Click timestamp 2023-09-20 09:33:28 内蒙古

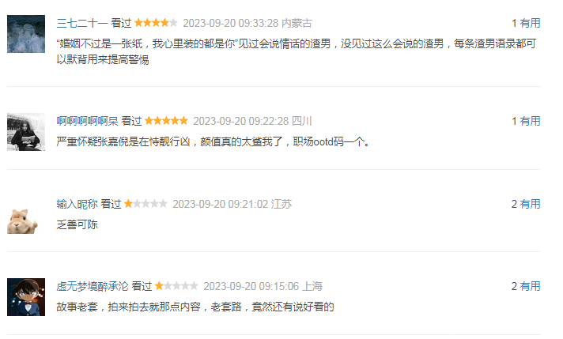coord(247,24)
